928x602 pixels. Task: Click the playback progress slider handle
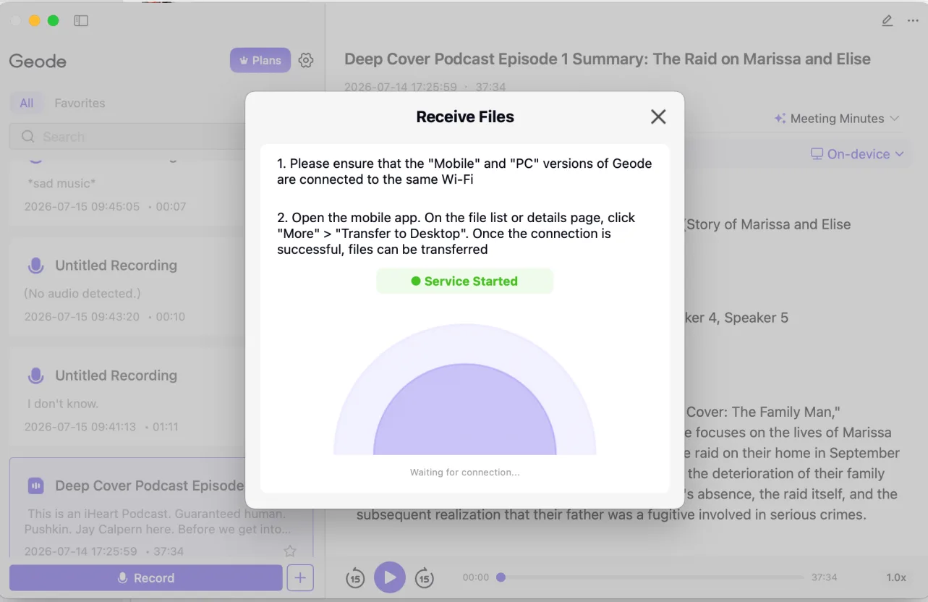[x=501, y=577]
